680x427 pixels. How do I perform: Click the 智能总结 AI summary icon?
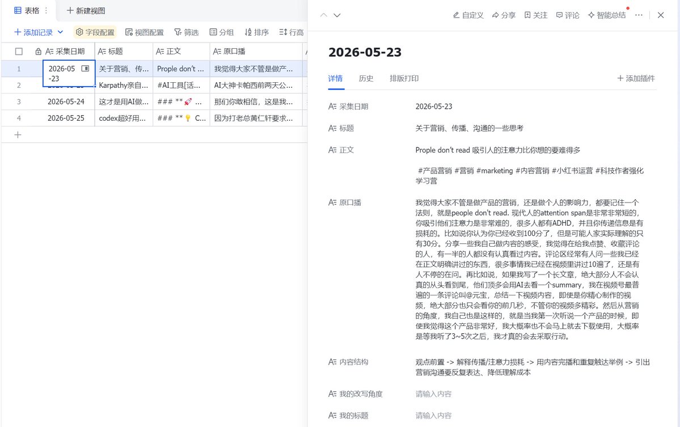coord(591,15)
